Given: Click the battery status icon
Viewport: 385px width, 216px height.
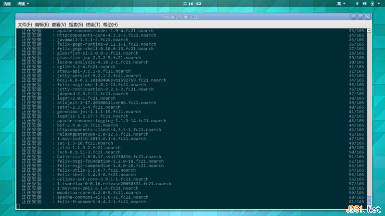Looking at the screenshot, I should click(372, 4).
